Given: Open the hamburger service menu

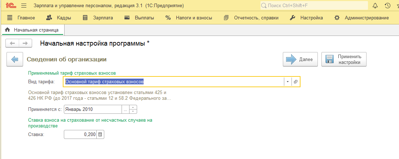Looking at the screenshot, I should pyautogui.click(x=24, y=6).
